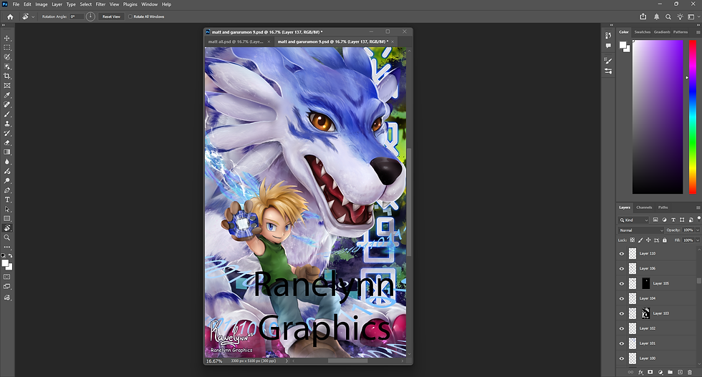Hide Layer 106 with its eye icon

622,268
